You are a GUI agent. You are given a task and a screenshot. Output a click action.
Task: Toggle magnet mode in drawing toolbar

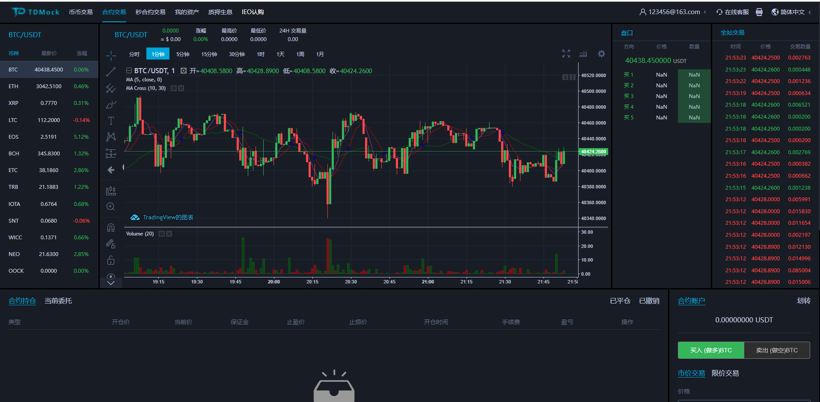(x=111, y=227)
